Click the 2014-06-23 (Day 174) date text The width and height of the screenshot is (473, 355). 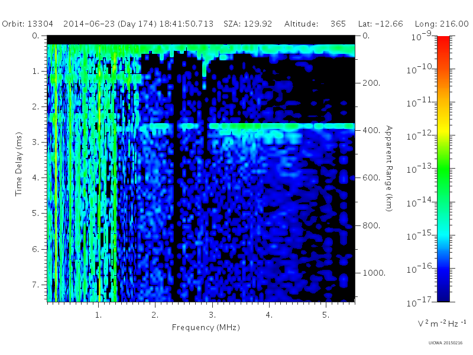pyautogui.click(x=110, y=24)
